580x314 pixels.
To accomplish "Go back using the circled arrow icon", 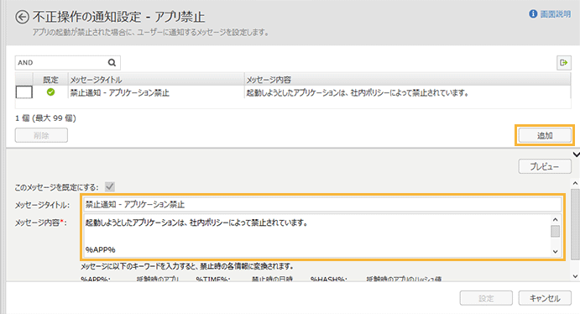I will point(22,17).
